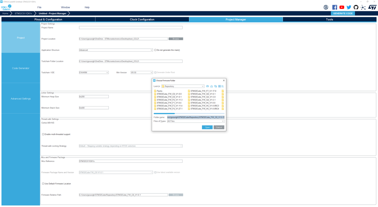This screenshot has height=207, width=378.
Task: Open Toolchain / IDE dropdown showing EWARM
Action: point(94,72)
